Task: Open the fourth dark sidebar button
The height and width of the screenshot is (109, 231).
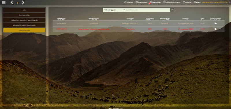Action: click(x=24, y=25)
